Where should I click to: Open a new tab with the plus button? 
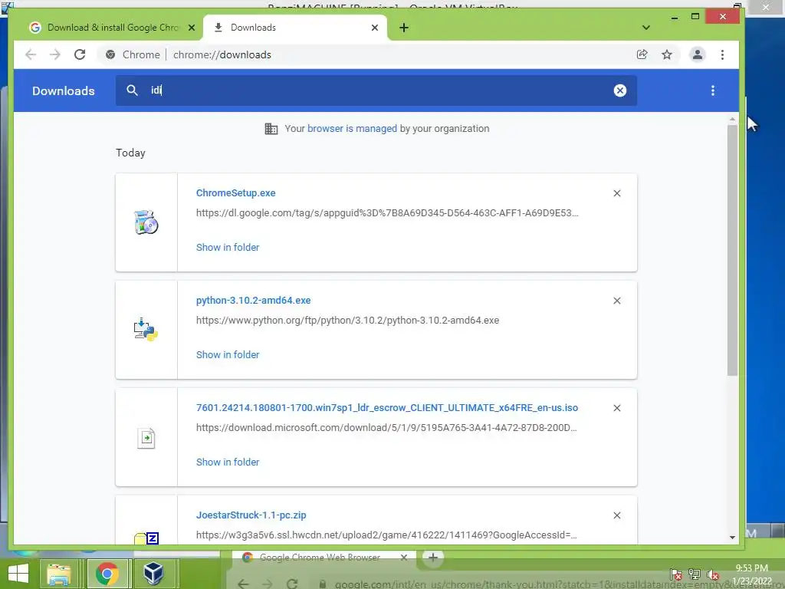(404, 28)
